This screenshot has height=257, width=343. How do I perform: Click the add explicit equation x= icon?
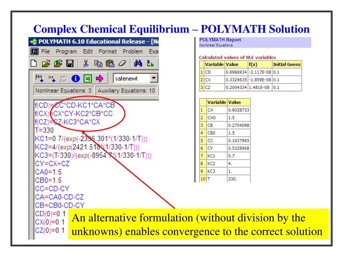pyautogui.click(x=52, y=78)
